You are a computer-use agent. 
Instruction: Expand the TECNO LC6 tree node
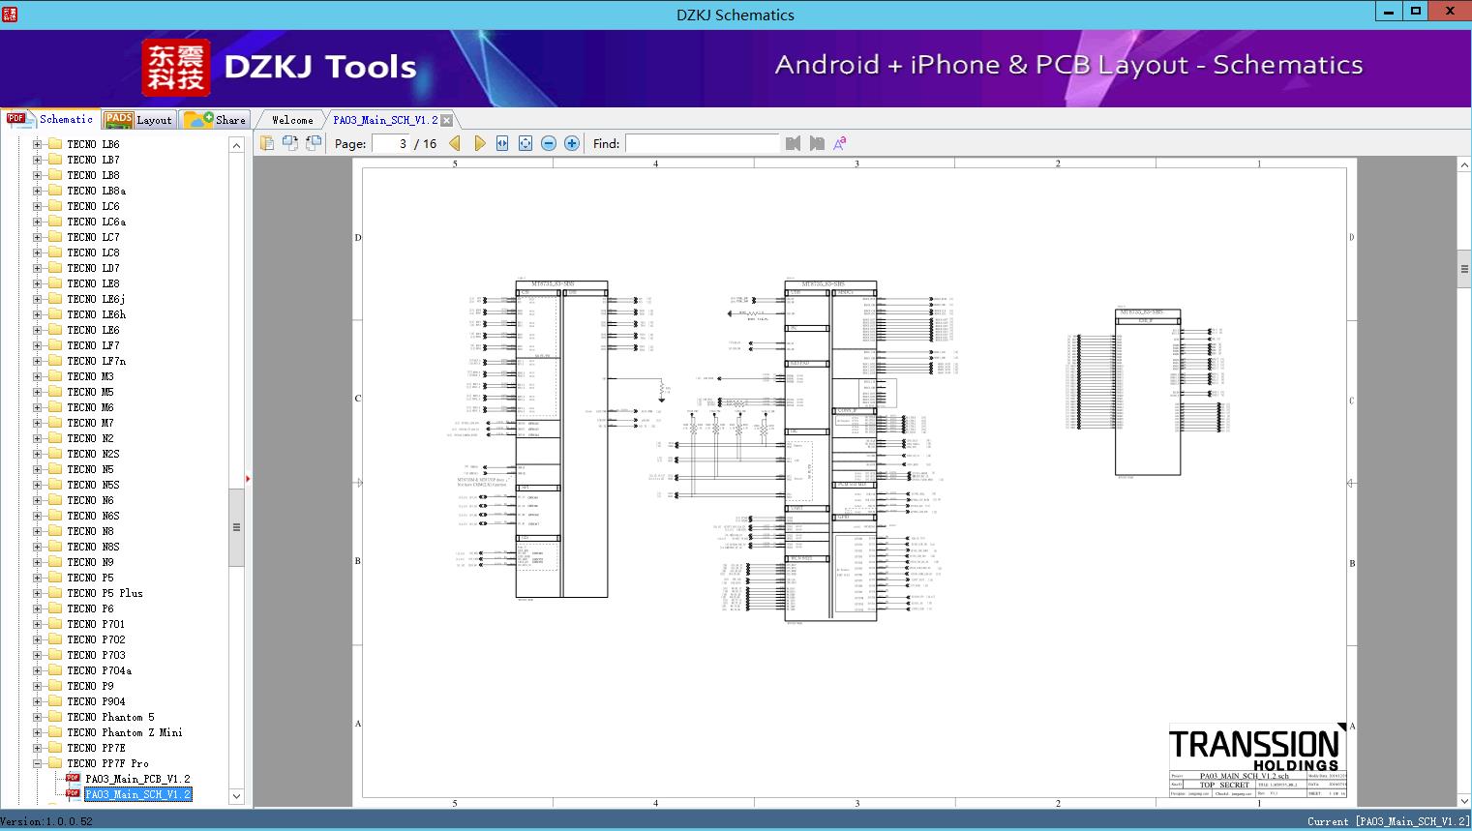[x=37, y=206]
